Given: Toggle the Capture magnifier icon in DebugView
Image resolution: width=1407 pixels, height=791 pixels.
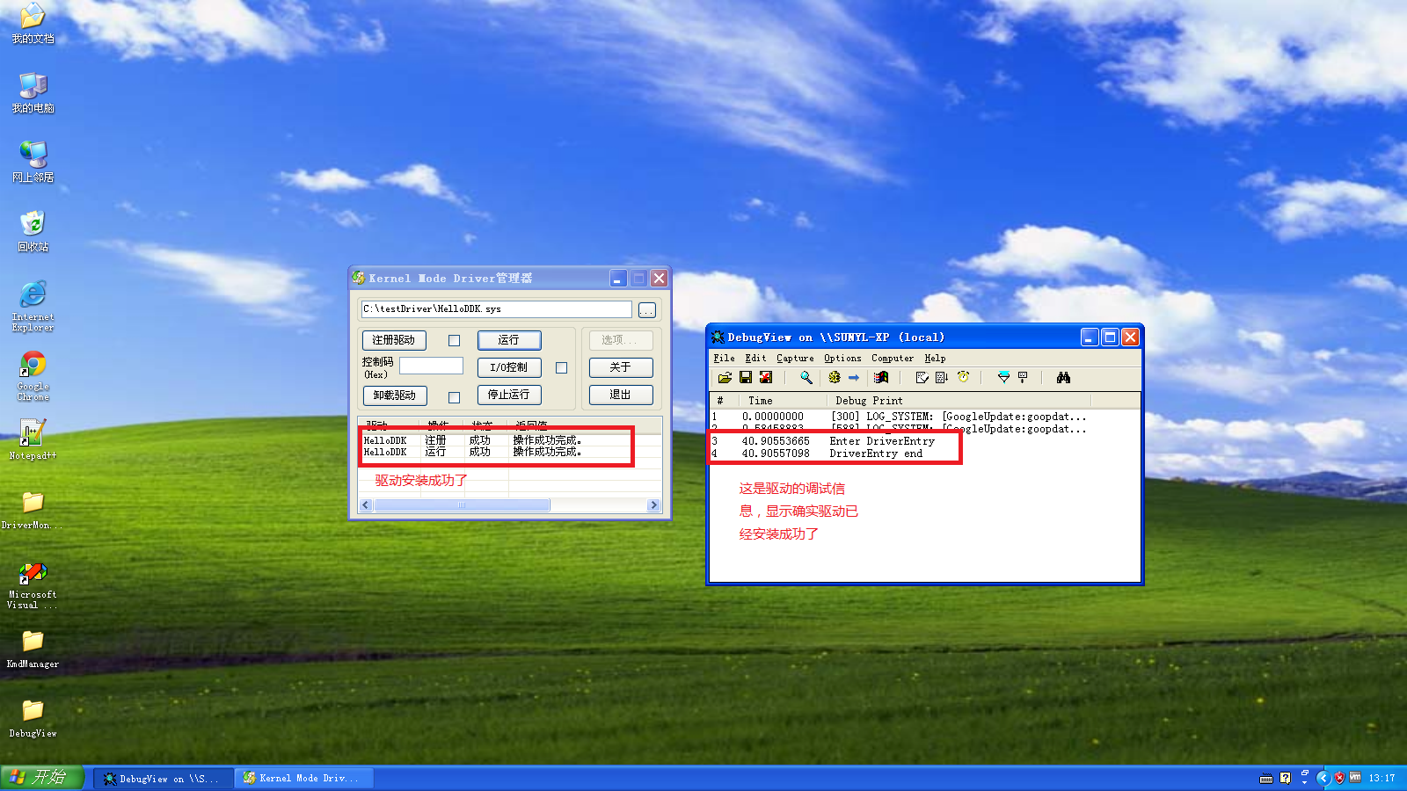Looking at the screenshot, I should tap(806, 377).
